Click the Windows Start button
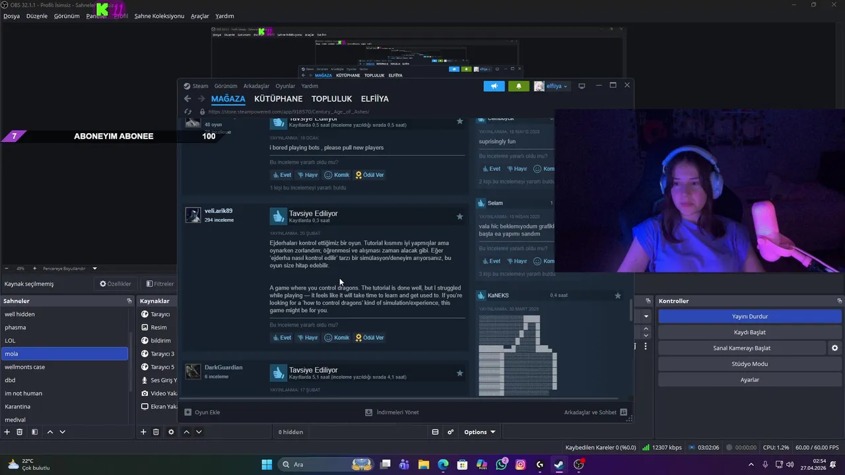 coord(267,464)
